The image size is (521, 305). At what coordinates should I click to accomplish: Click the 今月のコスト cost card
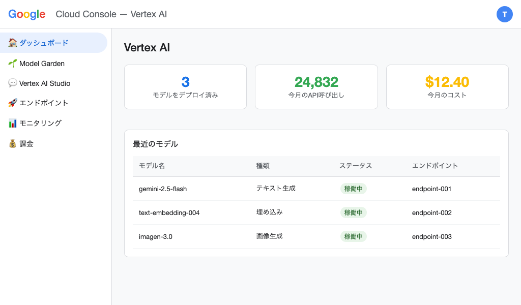point(447,86)
